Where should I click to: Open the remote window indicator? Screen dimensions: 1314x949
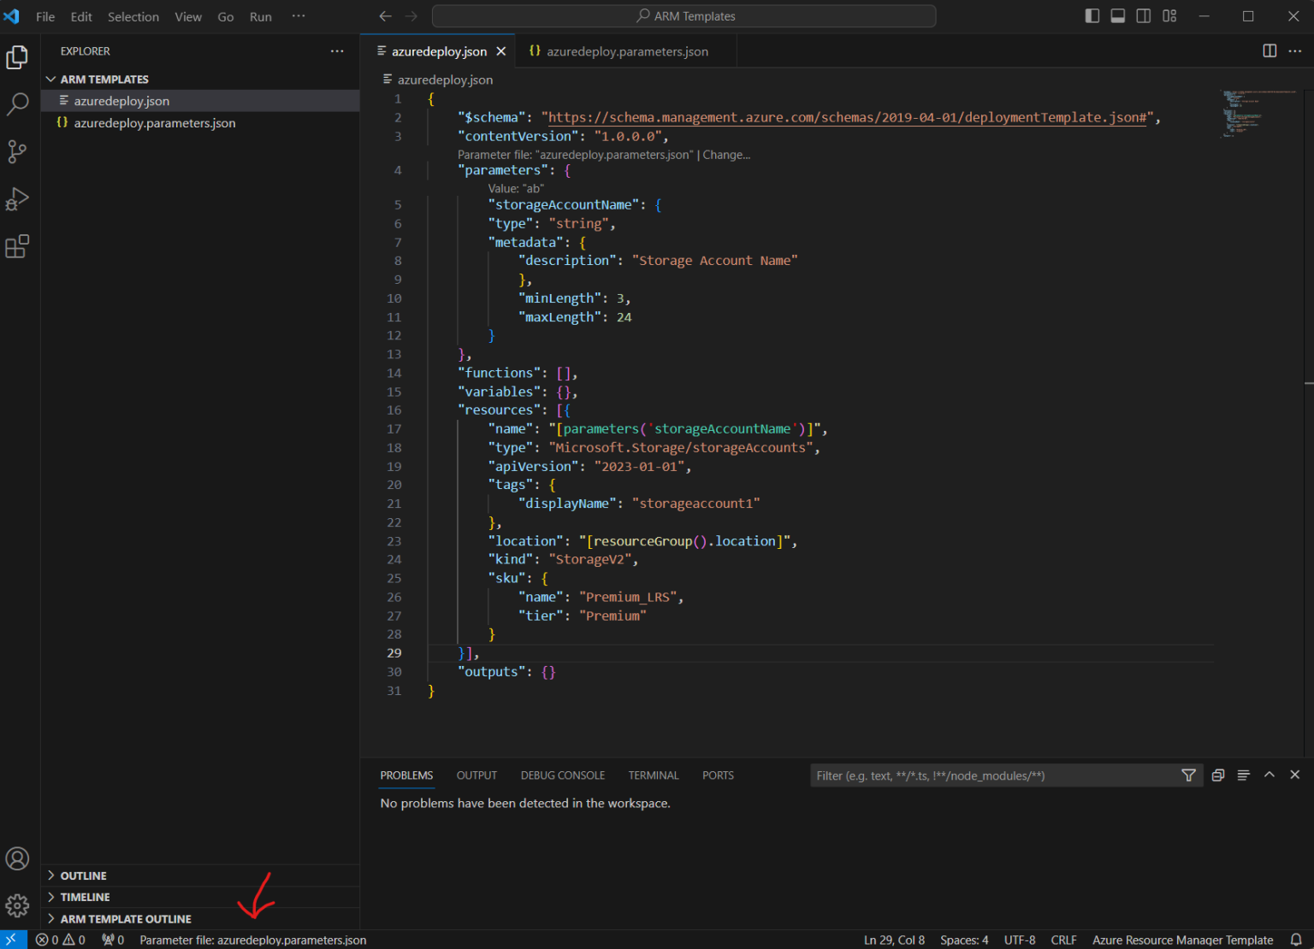[13, 940]
